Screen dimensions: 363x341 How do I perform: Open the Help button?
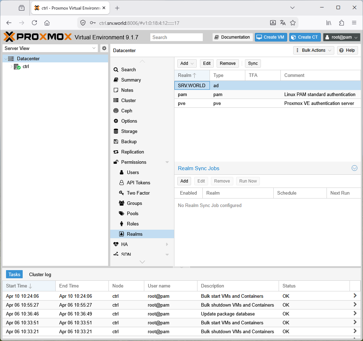click(x=347, y=50)
